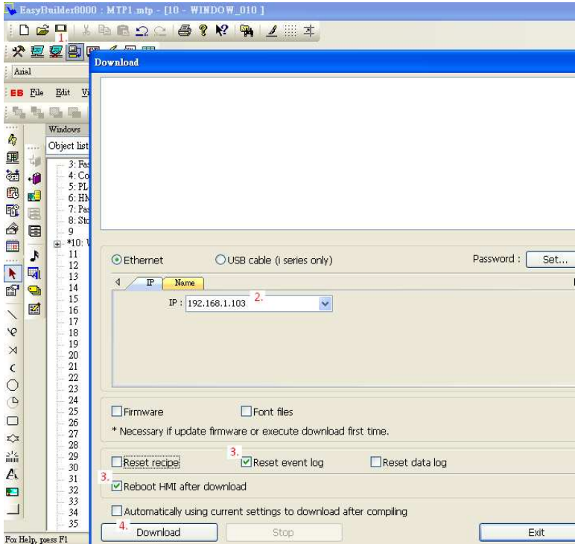Screen dimensions: 575x544
Task: Toggle the dotted grid icon
Action: coord(290,31)
